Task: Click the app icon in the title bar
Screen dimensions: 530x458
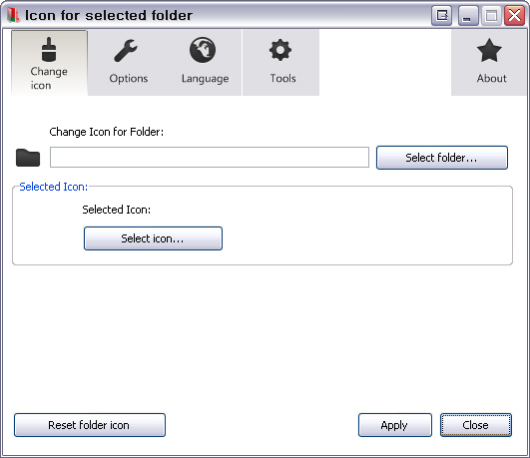Action: coord(13,15)
